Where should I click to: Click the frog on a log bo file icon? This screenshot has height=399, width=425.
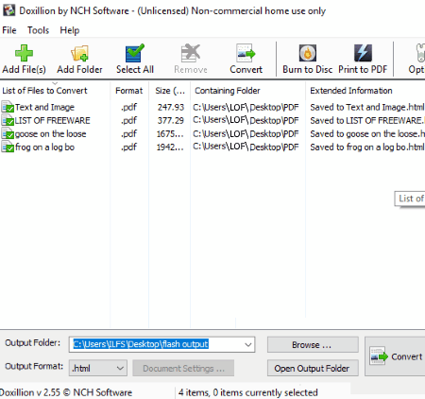pyautogui.click(x=8, y=147)
